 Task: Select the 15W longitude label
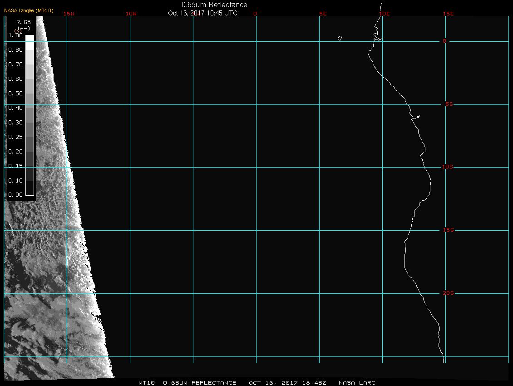69,14
